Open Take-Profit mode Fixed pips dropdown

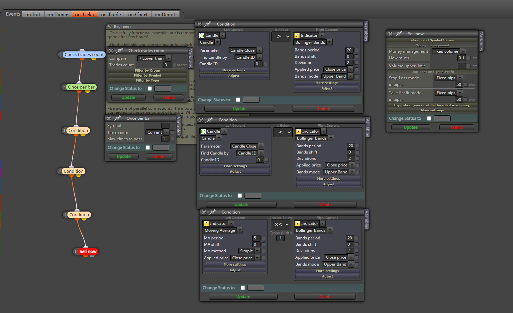(x=449, y=93)
